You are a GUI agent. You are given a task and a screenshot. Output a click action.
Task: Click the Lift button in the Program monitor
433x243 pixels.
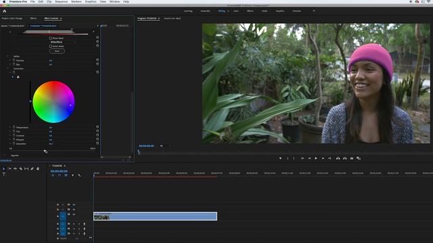[x=338, y=159]
